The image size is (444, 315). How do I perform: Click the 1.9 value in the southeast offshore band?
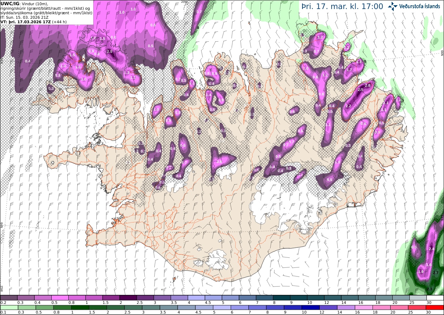pos(421,272)
